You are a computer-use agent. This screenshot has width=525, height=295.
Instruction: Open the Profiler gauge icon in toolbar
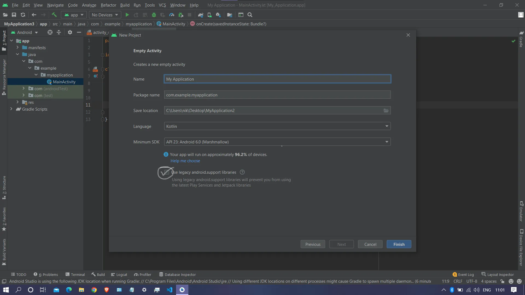(172, 15)
